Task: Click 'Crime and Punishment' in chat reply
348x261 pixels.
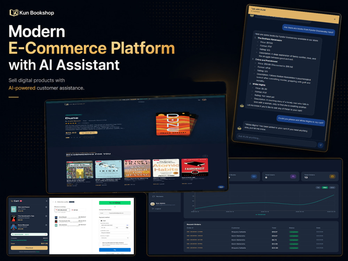Action: [266, 60]
